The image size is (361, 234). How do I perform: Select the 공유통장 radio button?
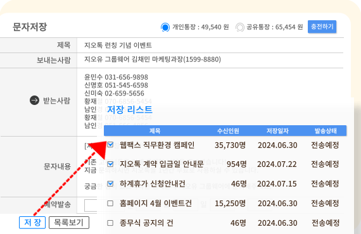click(240, 27)
